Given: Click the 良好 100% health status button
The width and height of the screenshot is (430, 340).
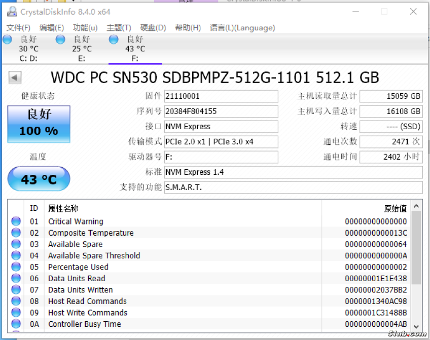Looking at the screenshot, I should 39,124.
